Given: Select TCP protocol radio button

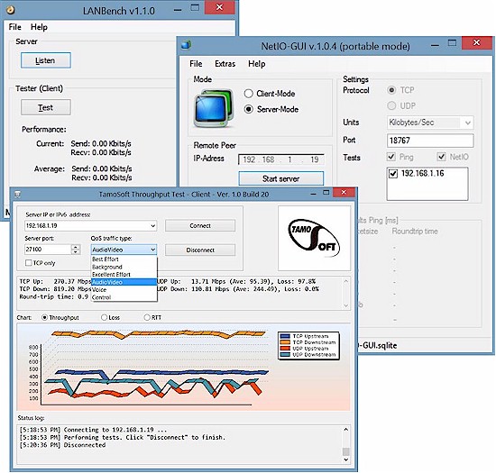Looking at the screenshot, I should pyautogui.click(x=391, y=90).
